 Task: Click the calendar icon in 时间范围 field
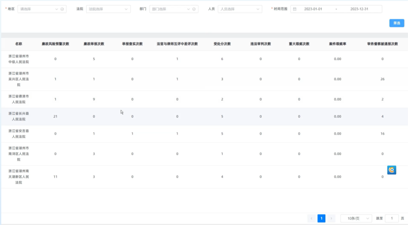(x=294, y=9)
